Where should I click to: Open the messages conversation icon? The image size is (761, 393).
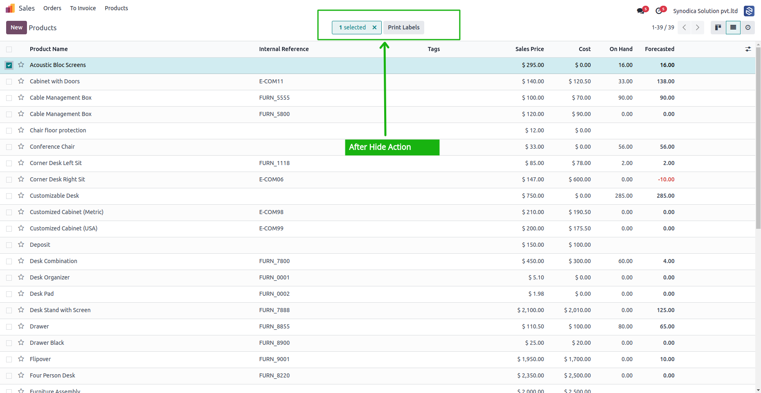(x=641, y=11)
